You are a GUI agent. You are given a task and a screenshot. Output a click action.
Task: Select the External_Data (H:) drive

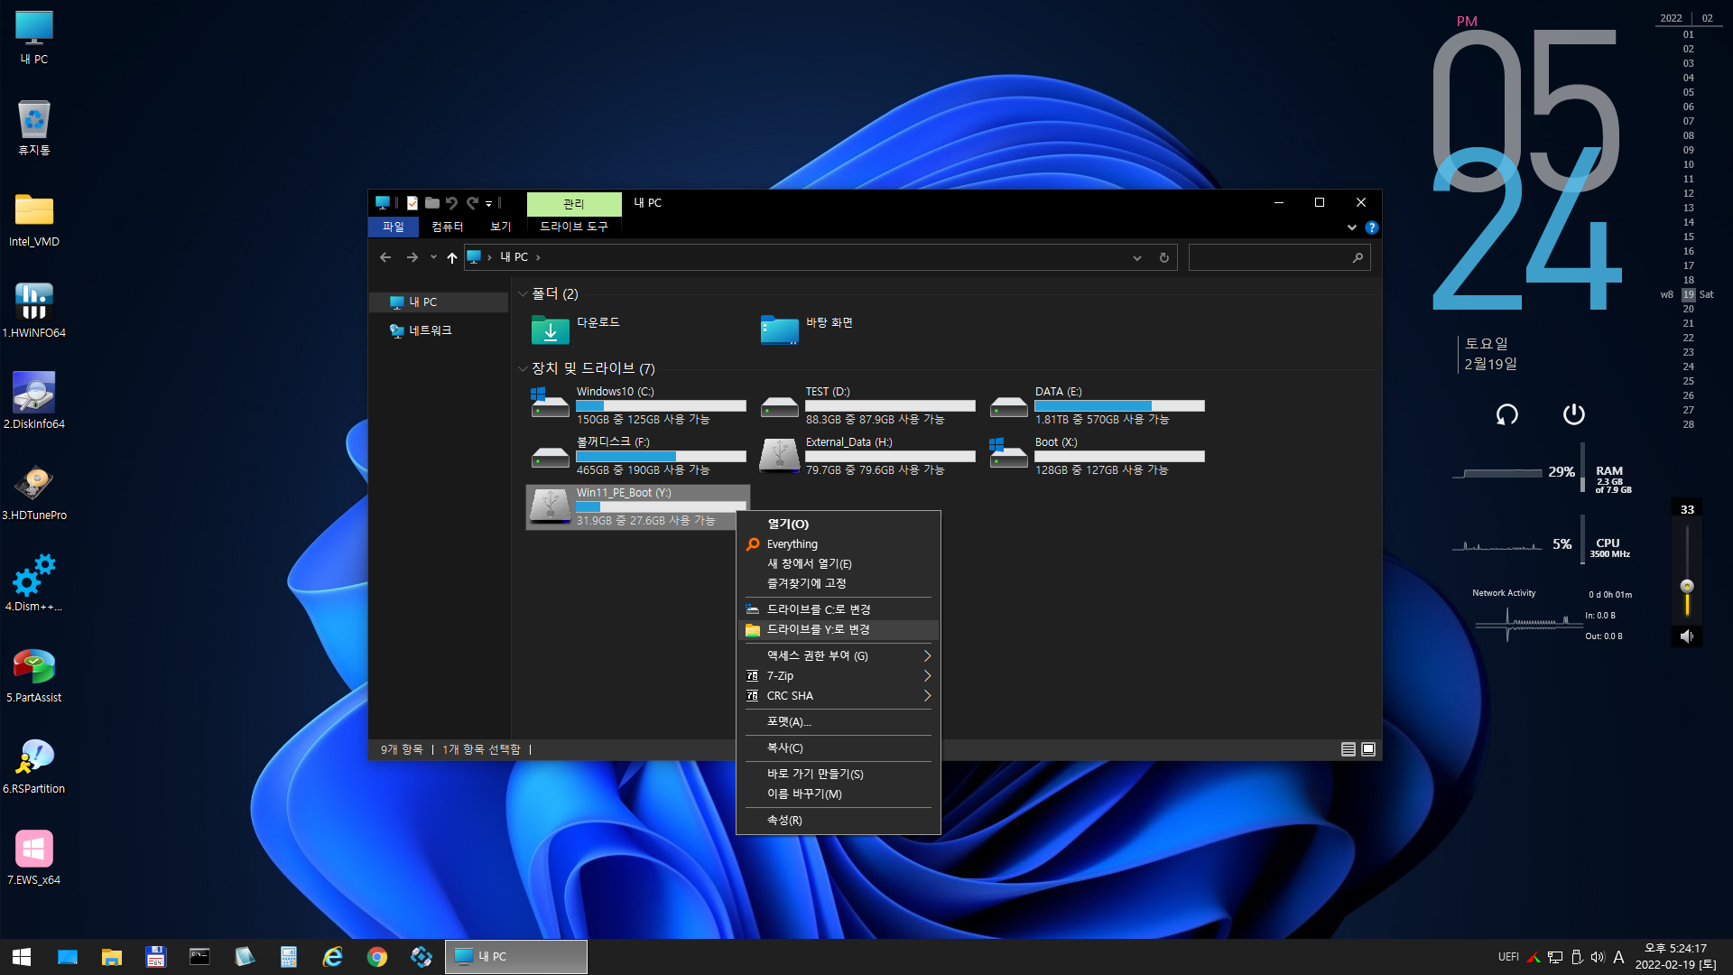(867, 457)
